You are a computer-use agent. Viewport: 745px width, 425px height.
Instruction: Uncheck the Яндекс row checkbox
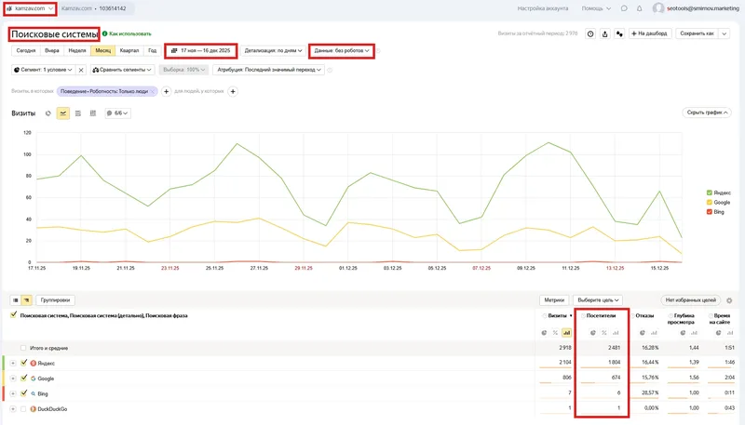click(24, 363)
